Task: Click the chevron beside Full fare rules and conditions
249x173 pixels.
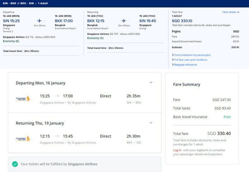Action: click(173, 60)
